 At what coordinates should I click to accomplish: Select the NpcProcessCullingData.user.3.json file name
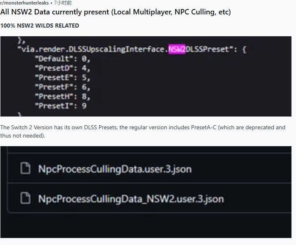tap(114, 169)
